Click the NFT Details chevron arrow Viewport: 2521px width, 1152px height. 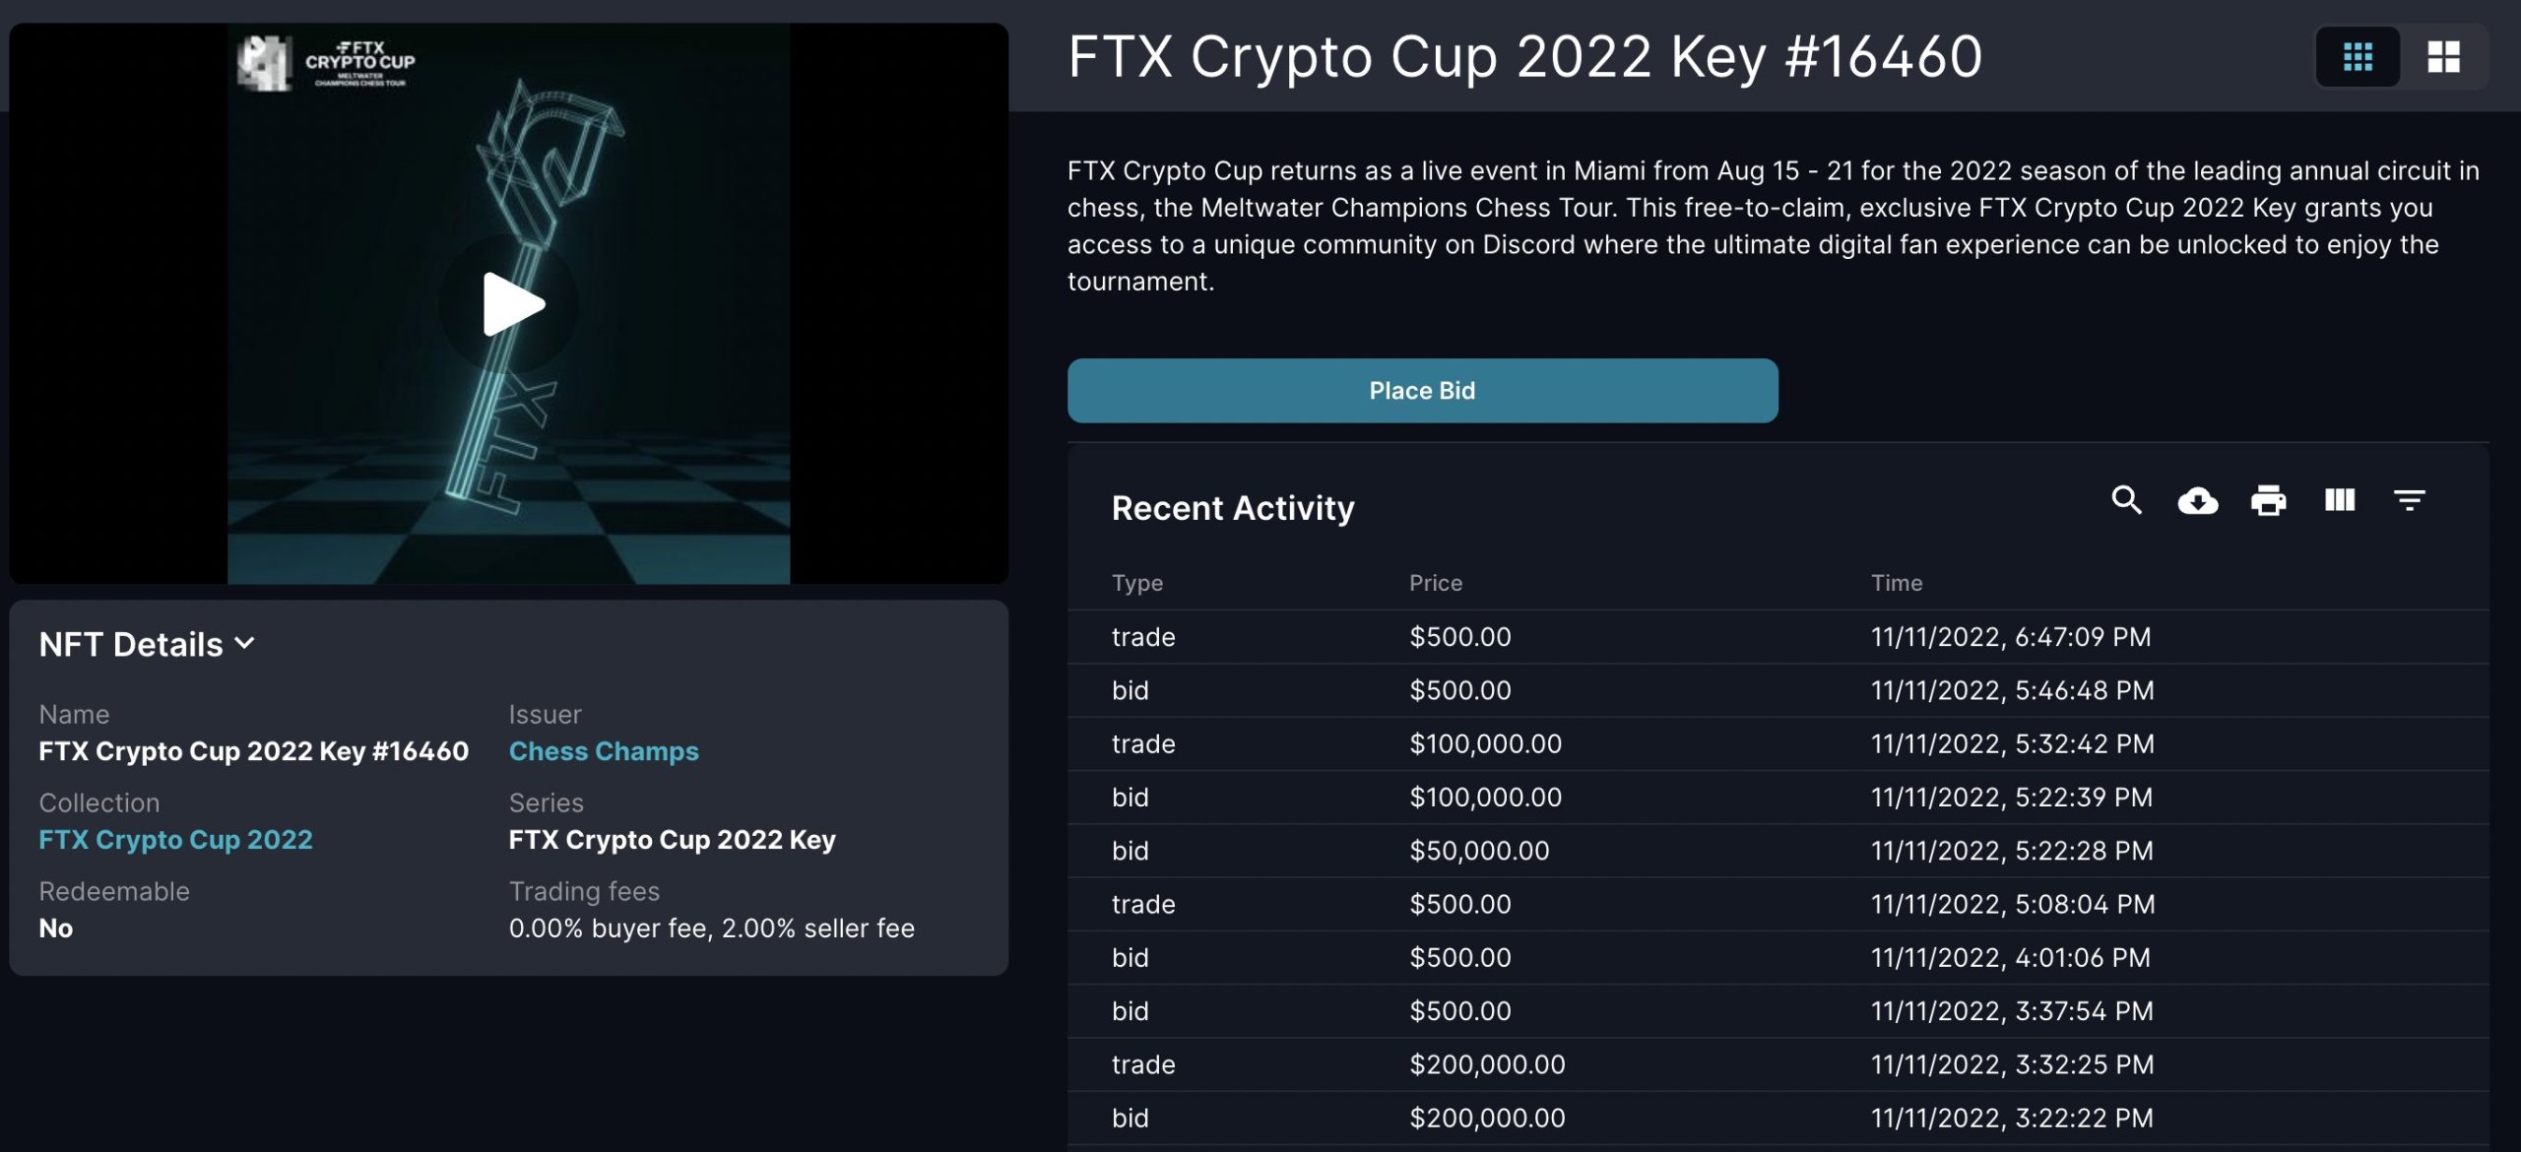coord(245,643)
